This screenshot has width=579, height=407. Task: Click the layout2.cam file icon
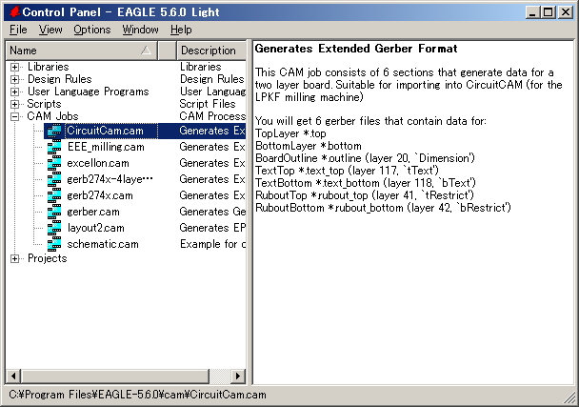54,228
